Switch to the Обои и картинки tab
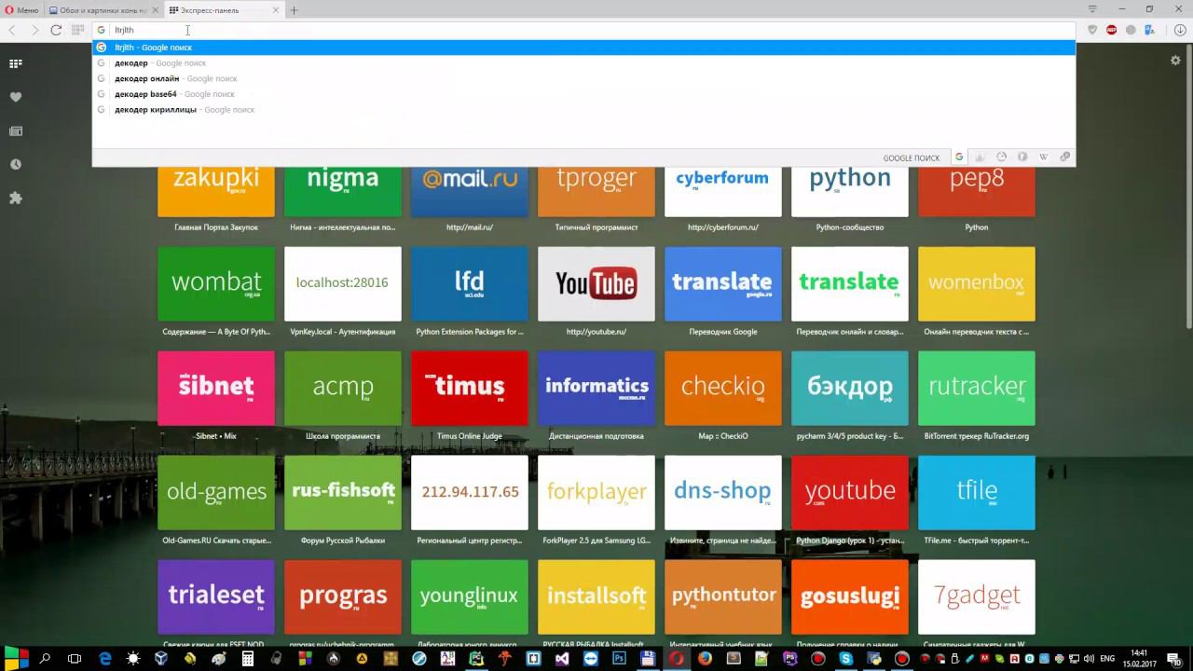Viewport: 1193px width, 671px height. [103, 10]
